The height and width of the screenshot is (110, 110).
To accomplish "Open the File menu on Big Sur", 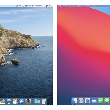I will [70, 6].
